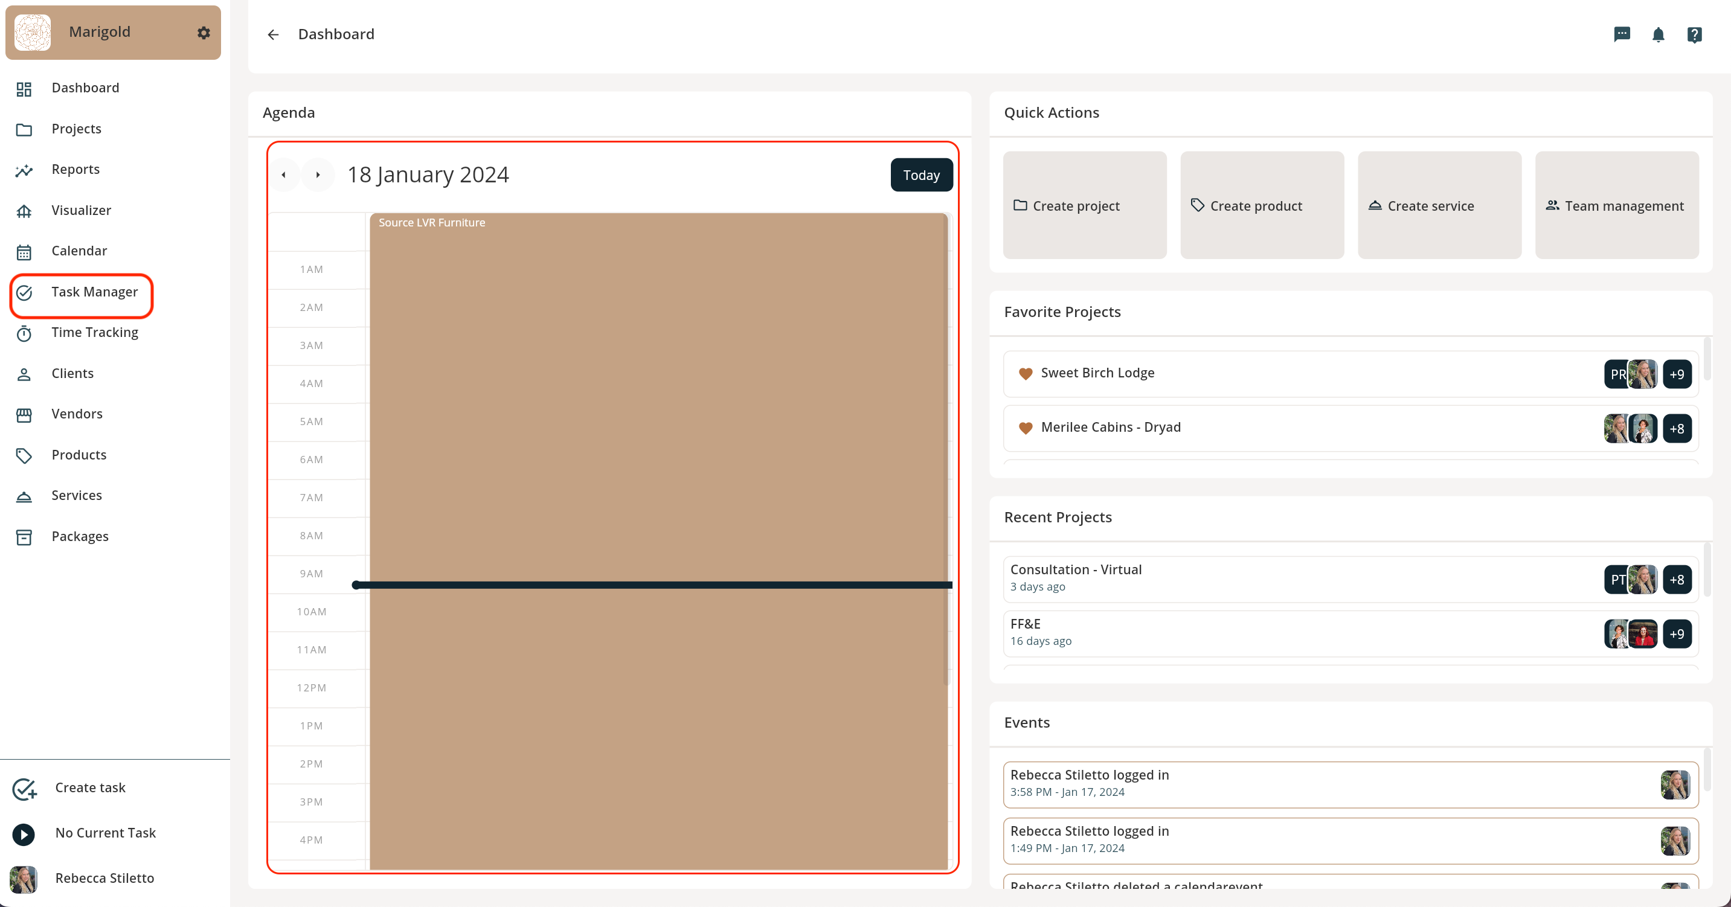
Task: Open Visualizer from the sidebar
Action: coord(81,210)
